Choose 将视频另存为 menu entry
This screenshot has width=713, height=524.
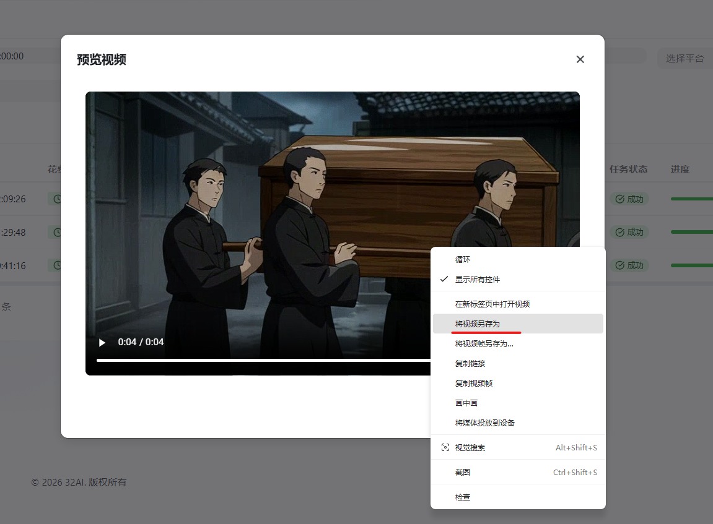(x=517, y=324)
